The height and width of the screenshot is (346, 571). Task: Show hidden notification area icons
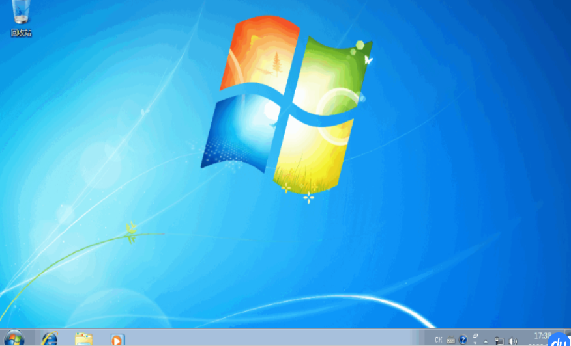(x=486, y=340)
